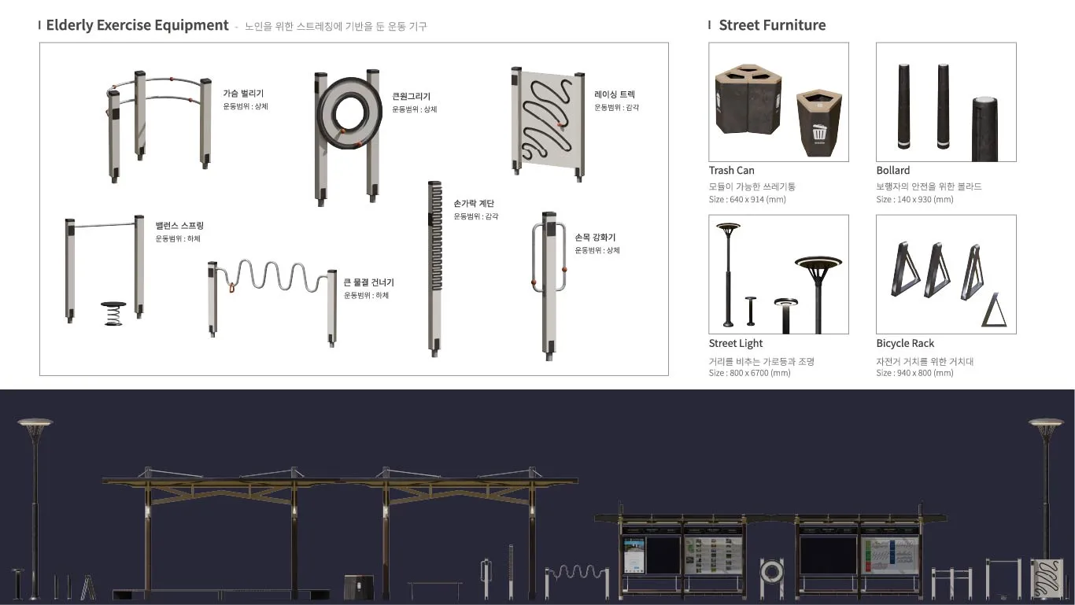1075x605 pixels.
Task: Click the "Size : 800 x 6700 (mm)" text
Action: pos(749,373)
